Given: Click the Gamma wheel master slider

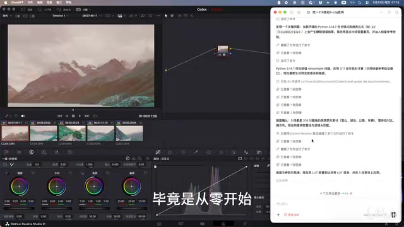Looking at the screenshot, I should point(57,208).
